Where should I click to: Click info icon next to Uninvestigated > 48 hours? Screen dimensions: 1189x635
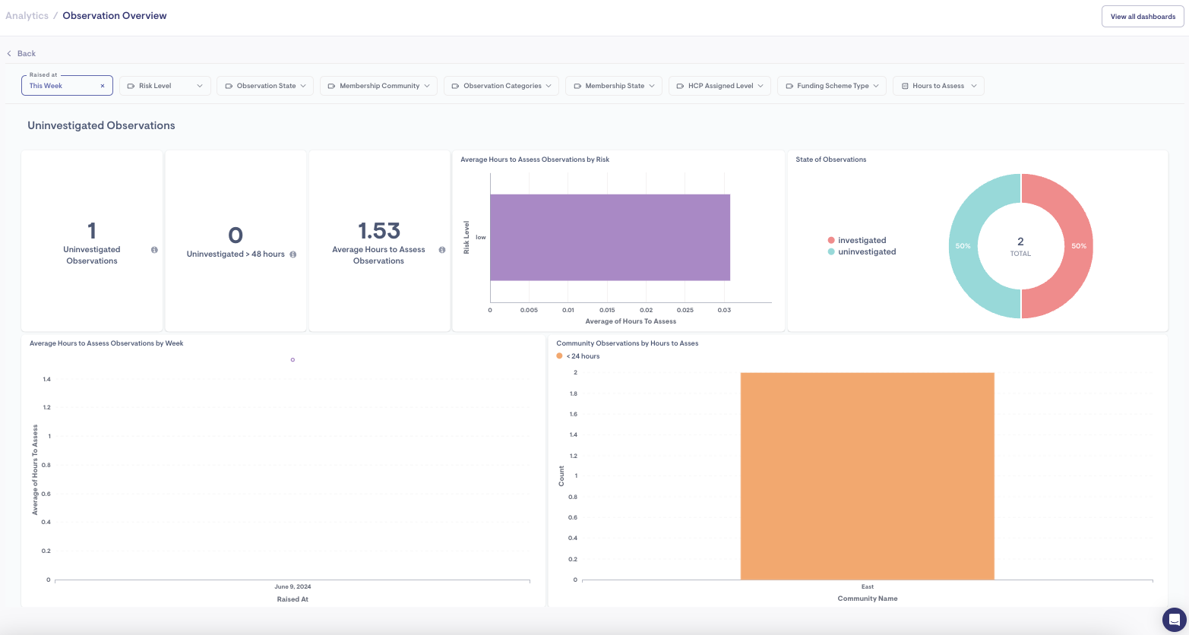click(293, 254)
